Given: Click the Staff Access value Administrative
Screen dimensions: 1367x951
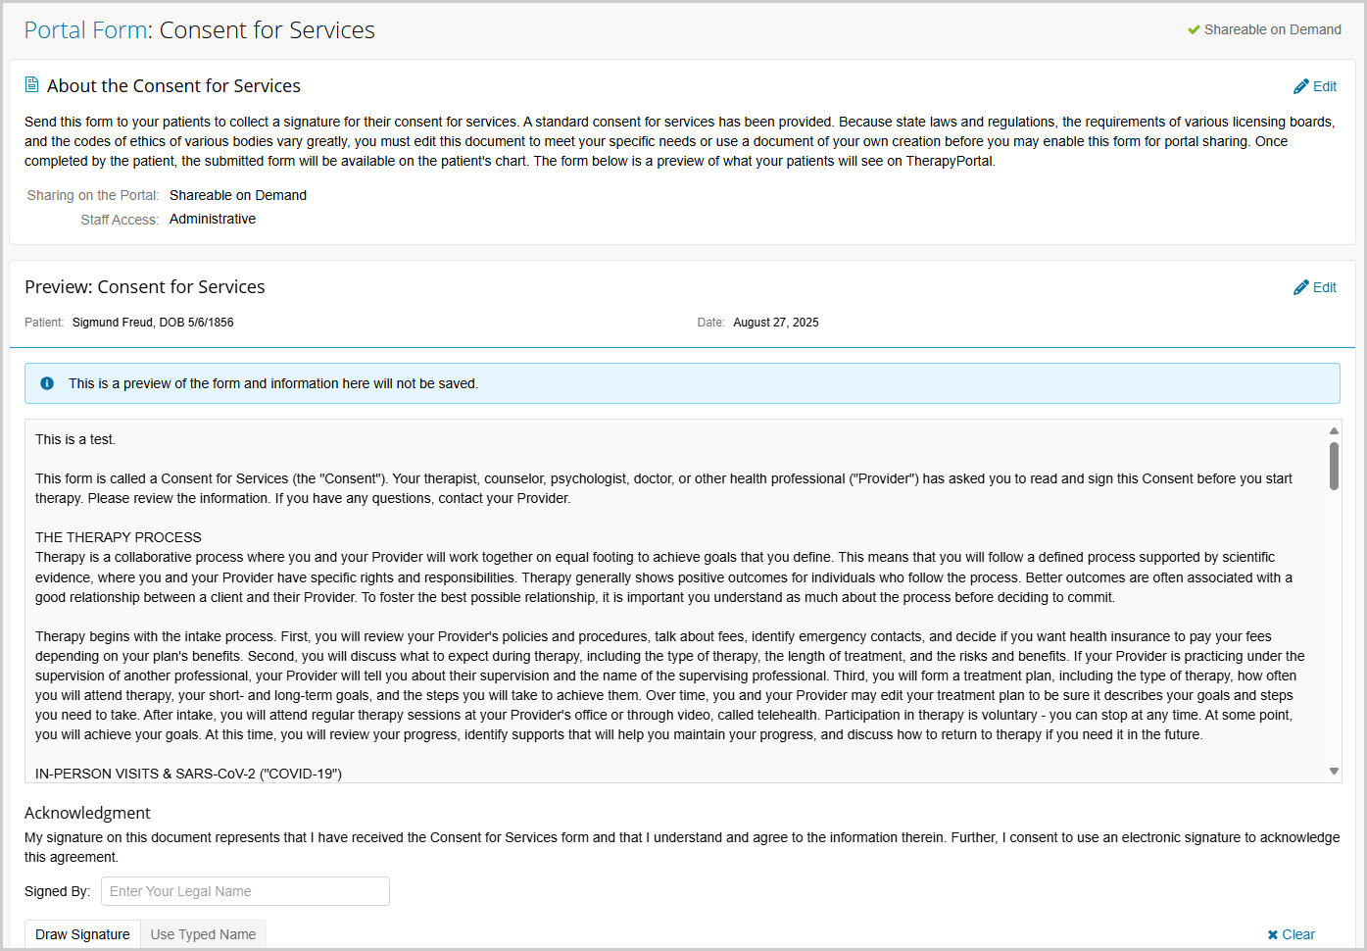Looking at the screenshot, I should pos(212,219).
